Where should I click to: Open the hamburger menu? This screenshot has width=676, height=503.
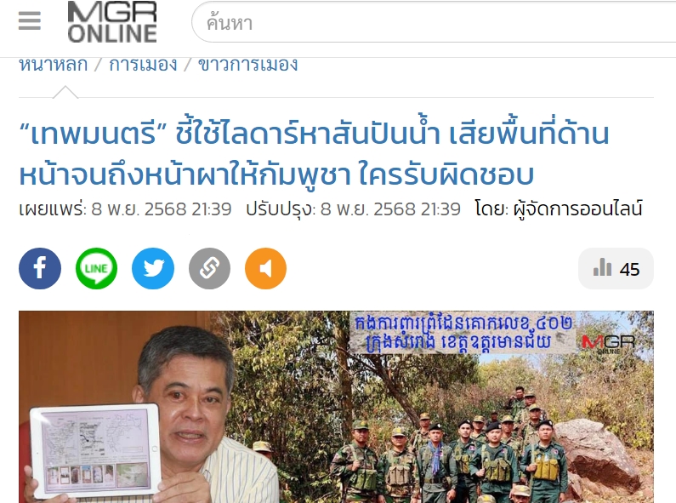[29, 20]
